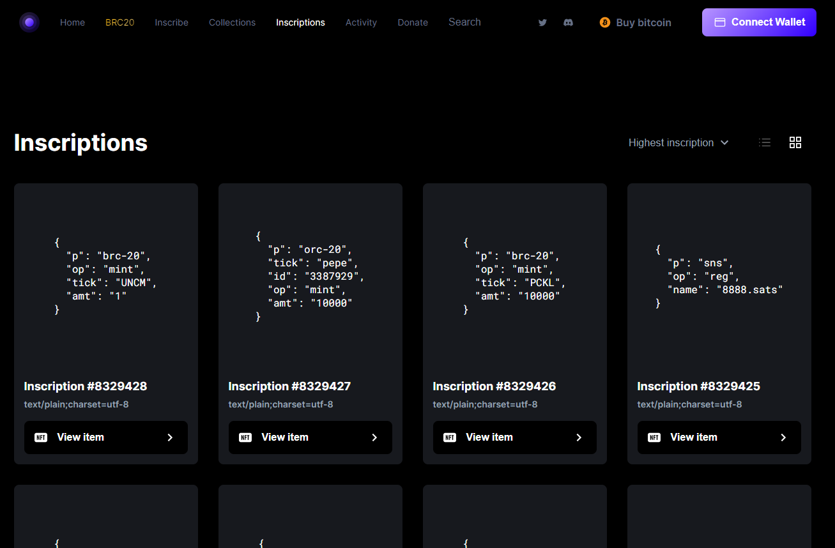835x548 pixels.
Task: Open the 8888.sats inscription preview
Action: 719,276
